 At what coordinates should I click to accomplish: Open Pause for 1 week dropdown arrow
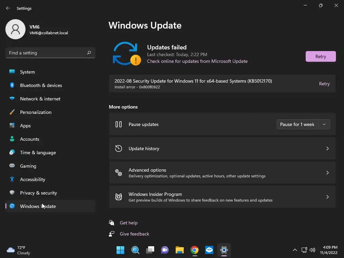click(324, 124)
